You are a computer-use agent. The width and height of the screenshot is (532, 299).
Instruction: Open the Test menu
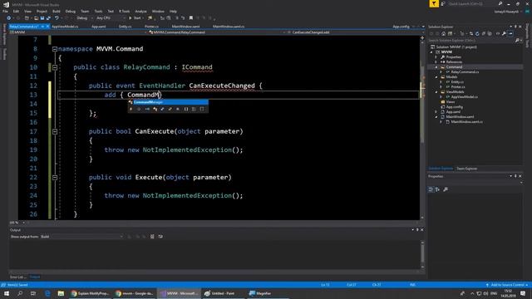(111, 11)
